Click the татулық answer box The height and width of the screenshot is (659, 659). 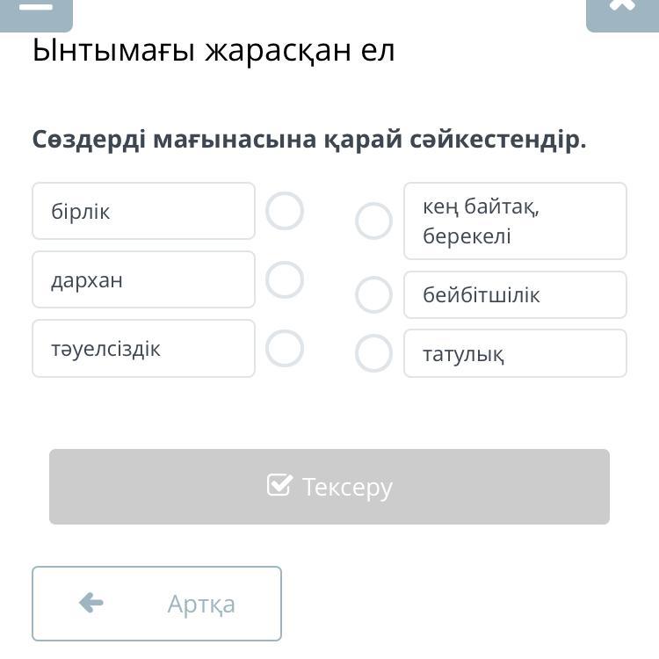[x=515, y=354]
